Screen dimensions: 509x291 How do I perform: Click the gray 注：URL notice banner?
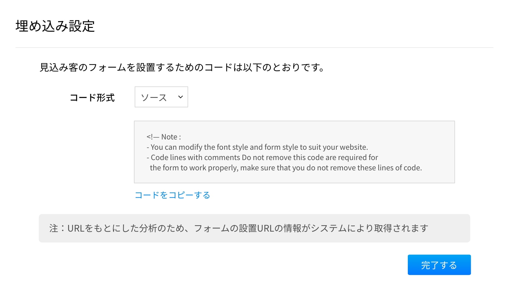pos(254,228)
